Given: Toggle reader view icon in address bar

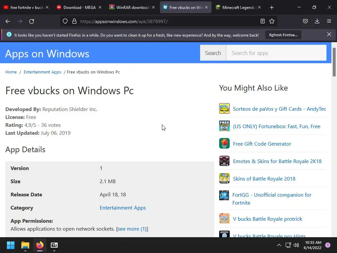Looking at the screenshot, I should click(262, 21).
